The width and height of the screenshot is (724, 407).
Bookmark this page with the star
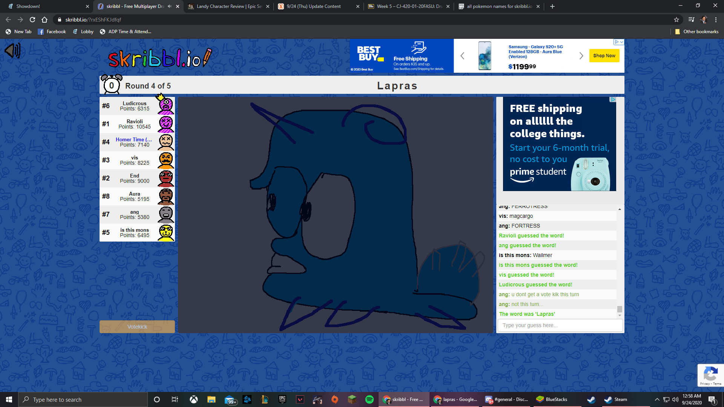tap(676, 20)
